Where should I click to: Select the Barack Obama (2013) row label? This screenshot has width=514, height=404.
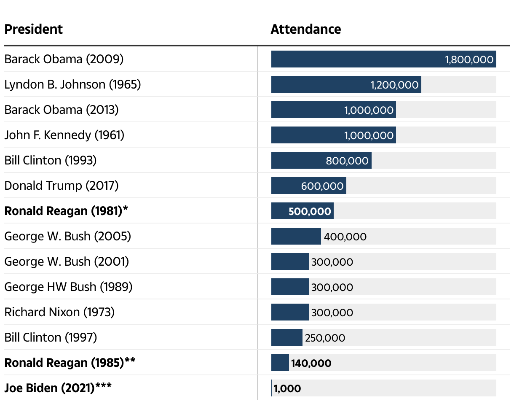62,110
